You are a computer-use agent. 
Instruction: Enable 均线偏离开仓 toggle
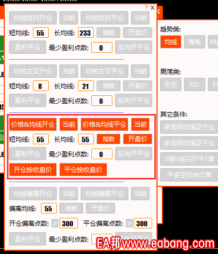[33, 193]
